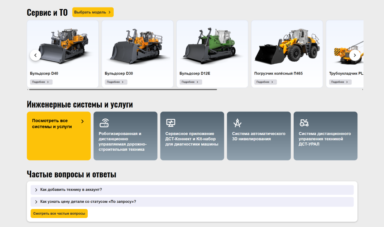
Task: Select the ДСТ-УРАЛ remote control tractor icon
Action: click(x=304, y=123)
